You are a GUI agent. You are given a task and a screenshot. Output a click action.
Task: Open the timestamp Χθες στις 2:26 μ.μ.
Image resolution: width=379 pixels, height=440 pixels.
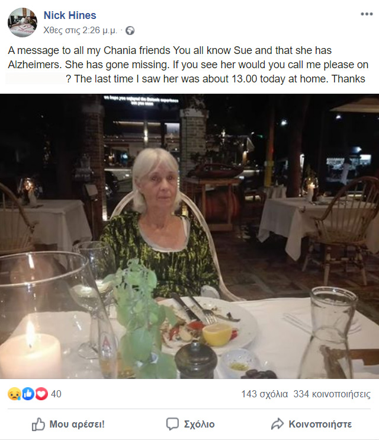point(81,30)
